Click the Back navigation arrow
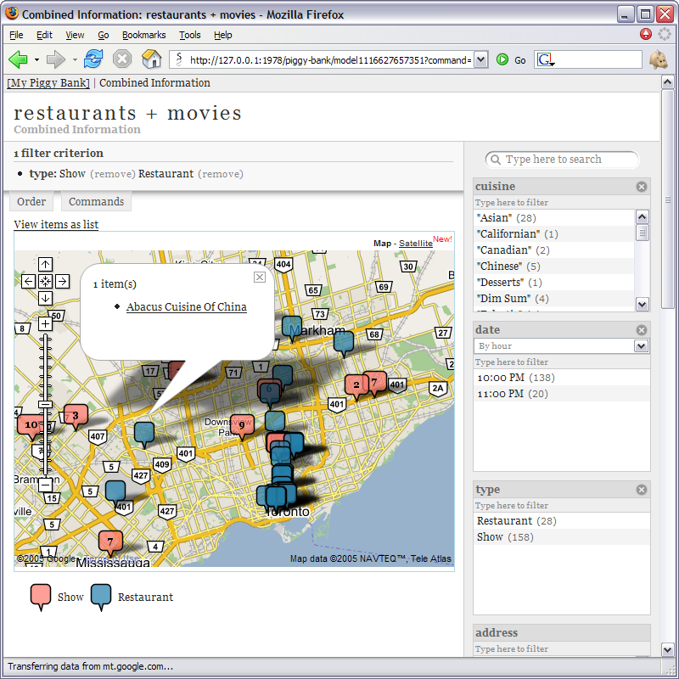 (18, 59)
